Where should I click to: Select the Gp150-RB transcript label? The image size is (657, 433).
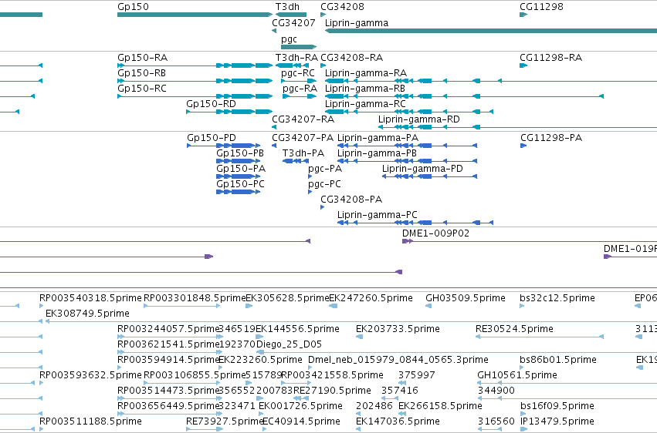pyautogui.click(x=141, y=73)
